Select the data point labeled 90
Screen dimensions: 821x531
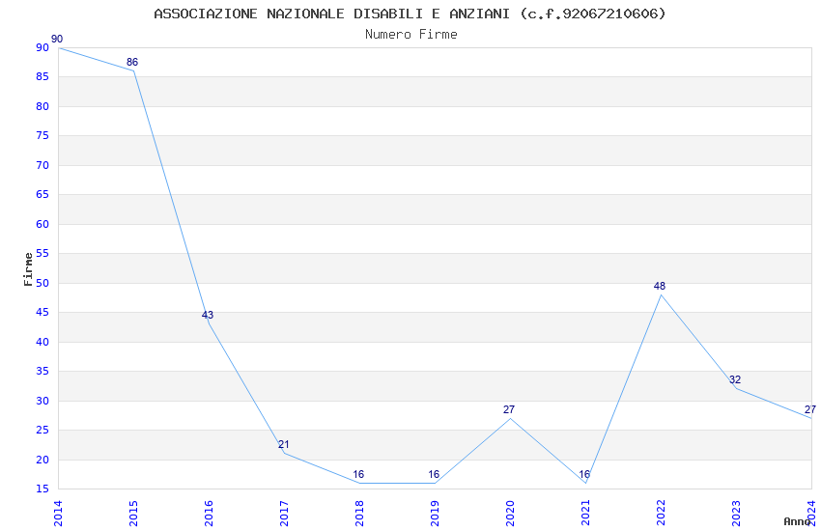pos(57,40)
